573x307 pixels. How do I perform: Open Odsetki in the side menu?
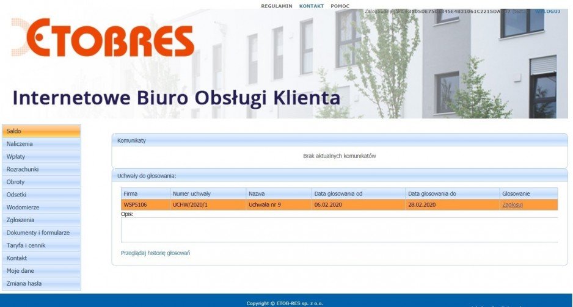pyautogui.click(x=42, y=195)
